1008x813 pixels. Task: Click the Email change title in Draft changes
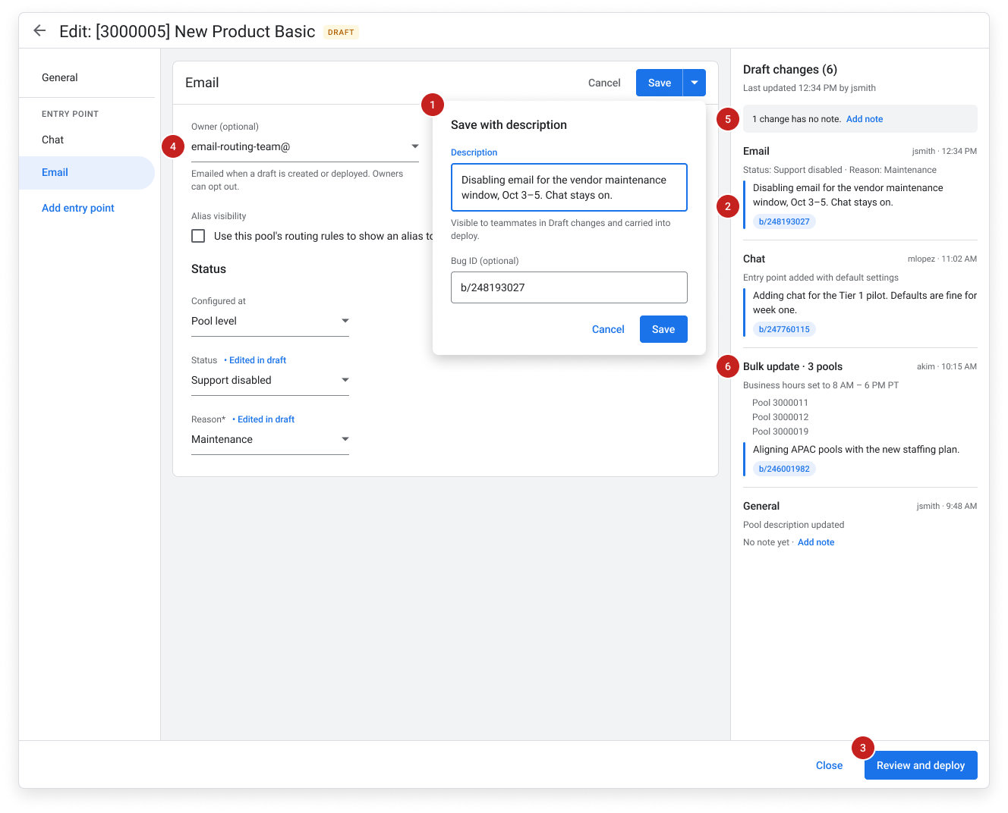[x=756, y=151]
